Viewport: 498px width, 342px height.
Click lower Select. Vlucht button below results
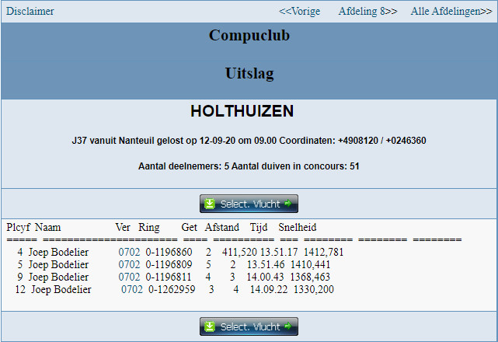click(x=249, y=326)
